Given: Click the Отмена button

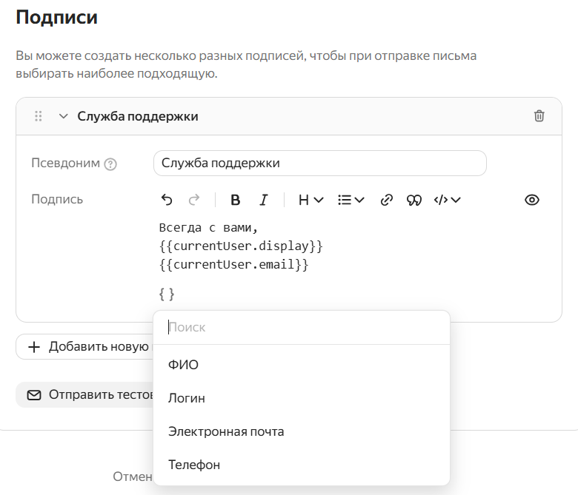Looking at the screenshot, I should 133,477.
